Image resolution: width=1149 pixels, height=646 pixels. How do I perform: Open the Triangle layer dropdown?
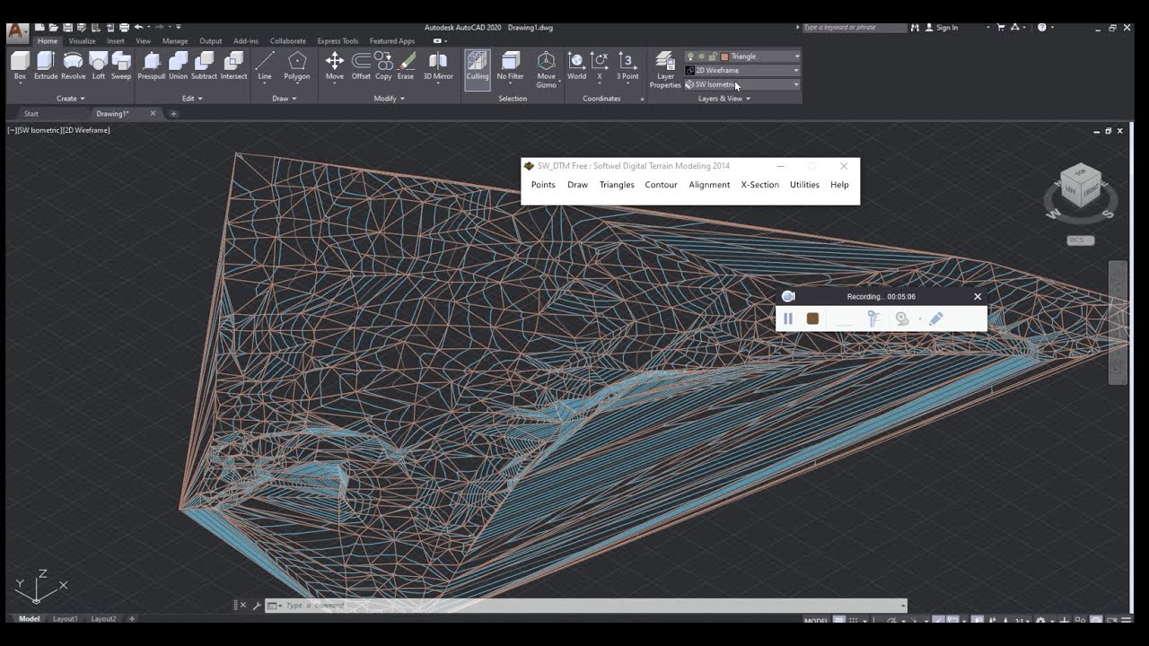(x=796, y=57)
